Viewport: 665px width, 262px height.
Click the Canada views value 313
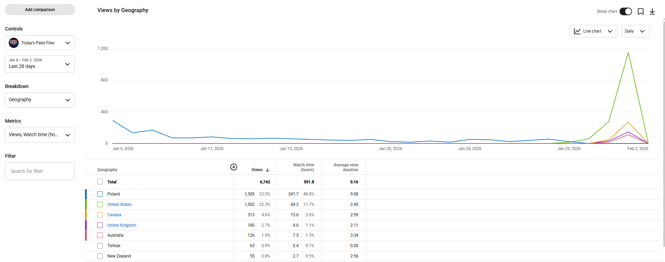tap(251, 215)
